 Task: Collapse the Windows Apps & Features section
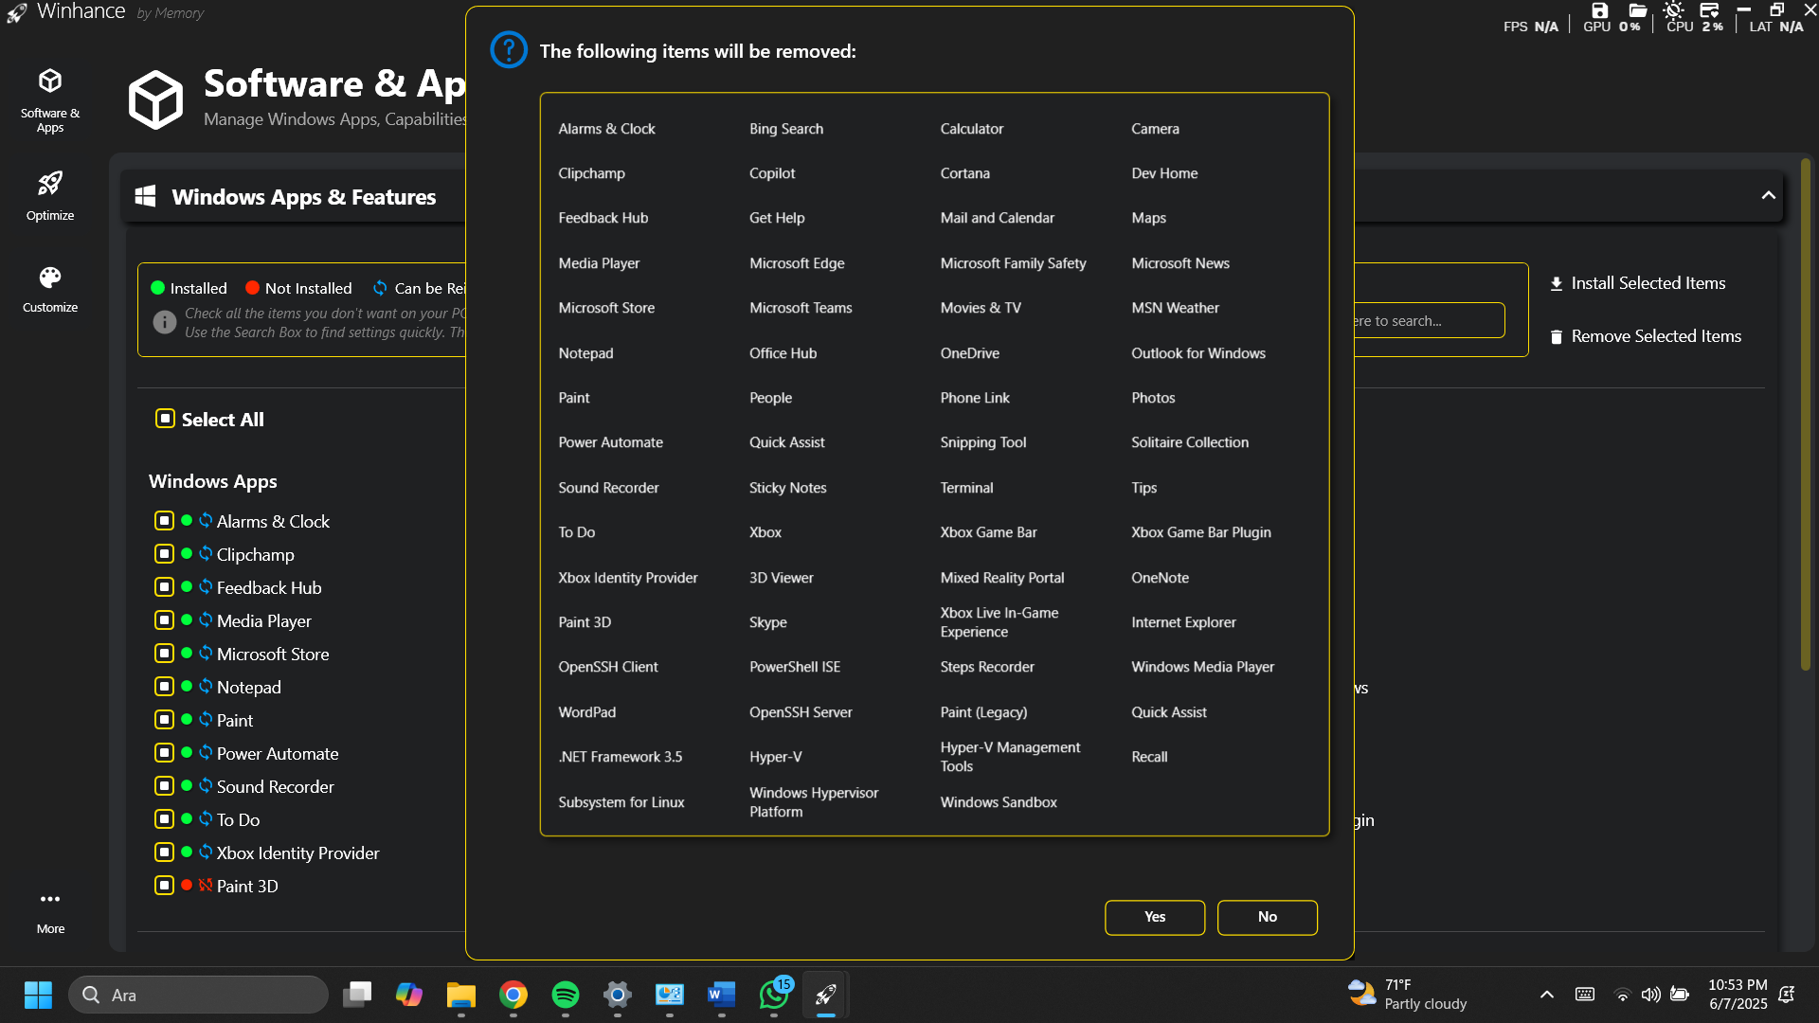pyautogui.click(x=1768, y=196)
